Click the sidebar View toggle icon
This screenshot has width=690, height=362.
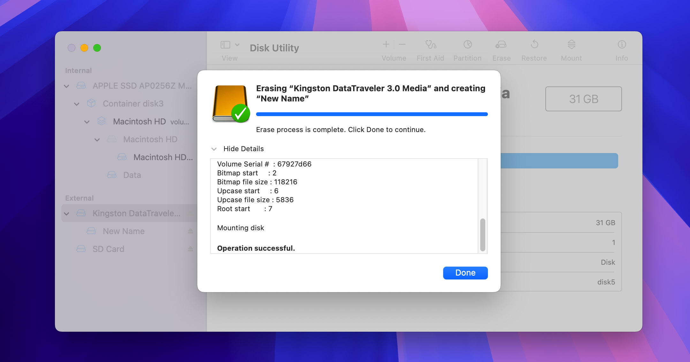click(225, 45)
